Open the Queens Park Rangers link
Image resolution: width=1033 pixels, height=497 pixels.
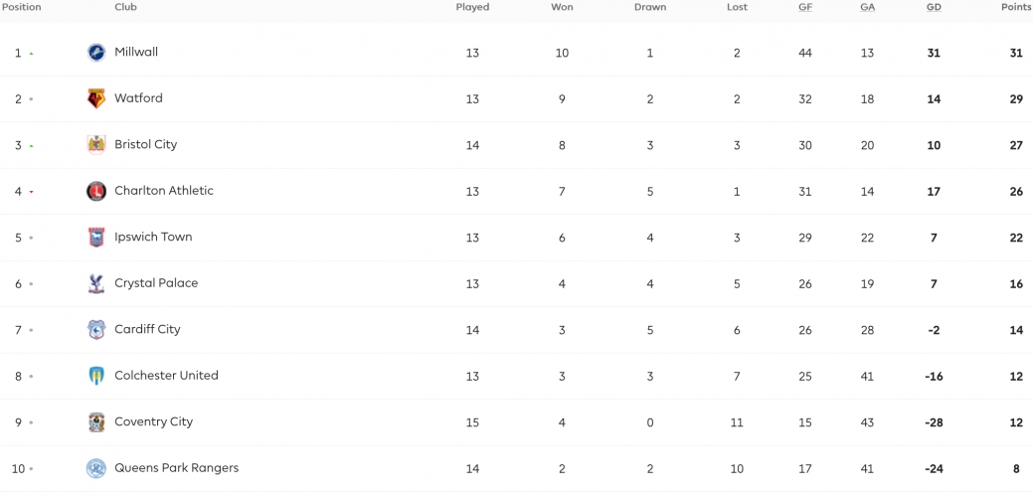(x=177, y=468)
